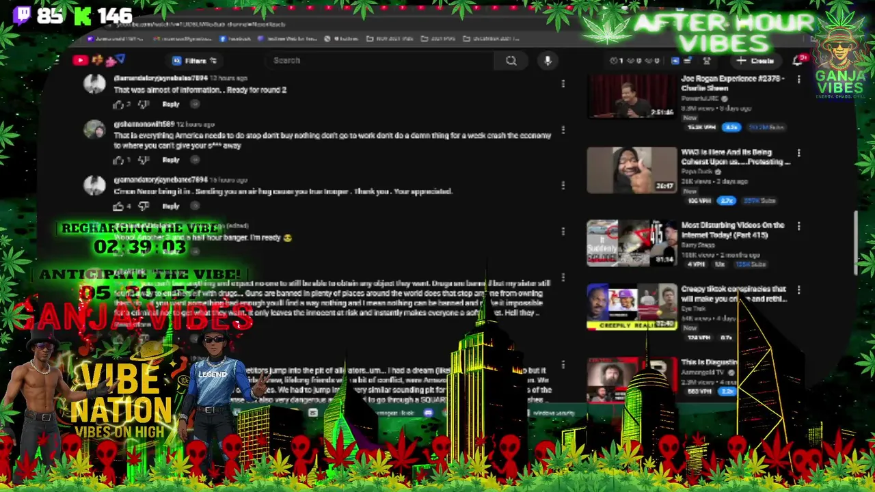The height and width of the screenshot is (492, 875).
Task: Open Joe Rogan Experience #2378 thumbnail
Action: 632,96
